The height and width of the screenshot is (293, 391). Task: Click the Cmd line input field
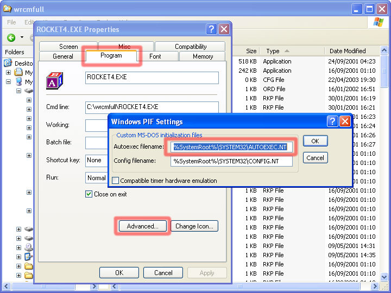(152, 107)
